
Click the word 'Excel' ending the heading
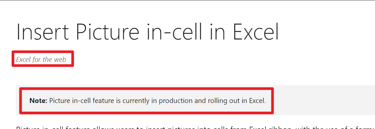point(256,32)
